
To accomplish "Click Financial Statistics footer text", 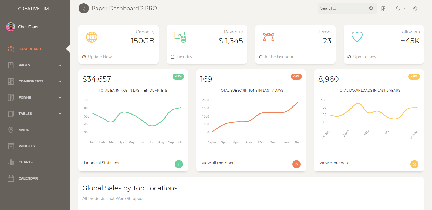I will 101,163.
